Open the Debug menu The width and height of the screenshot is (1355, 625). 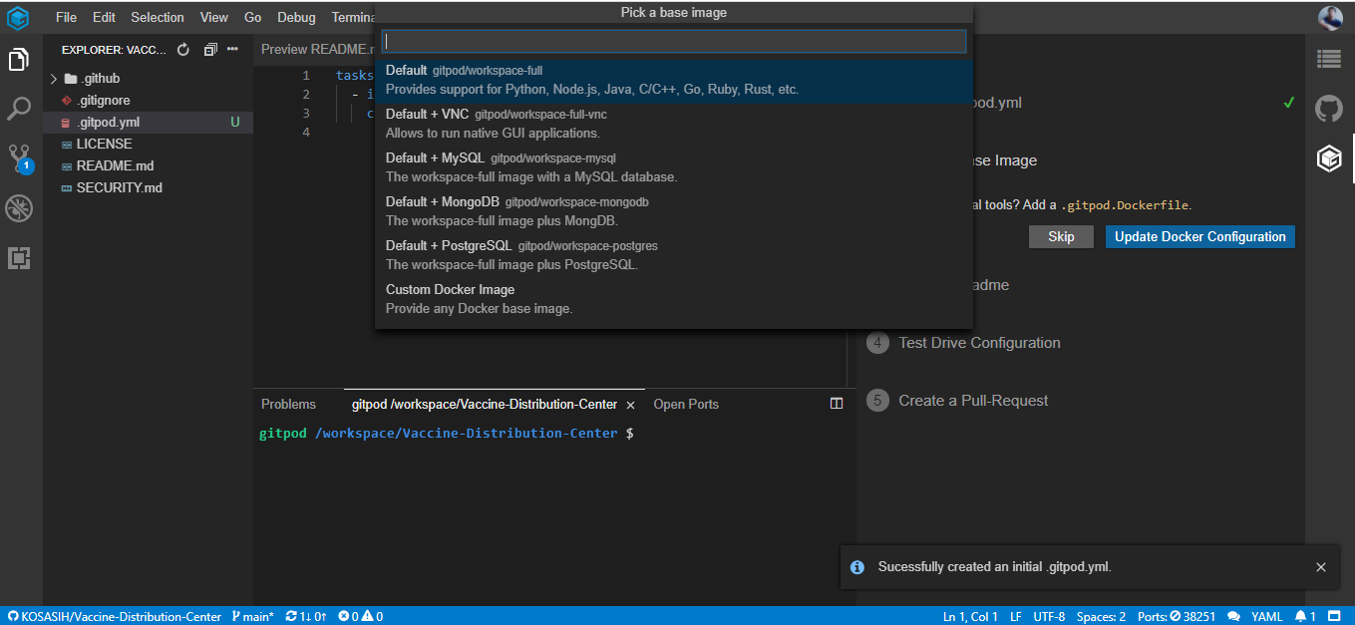click(x=296, y=17)
